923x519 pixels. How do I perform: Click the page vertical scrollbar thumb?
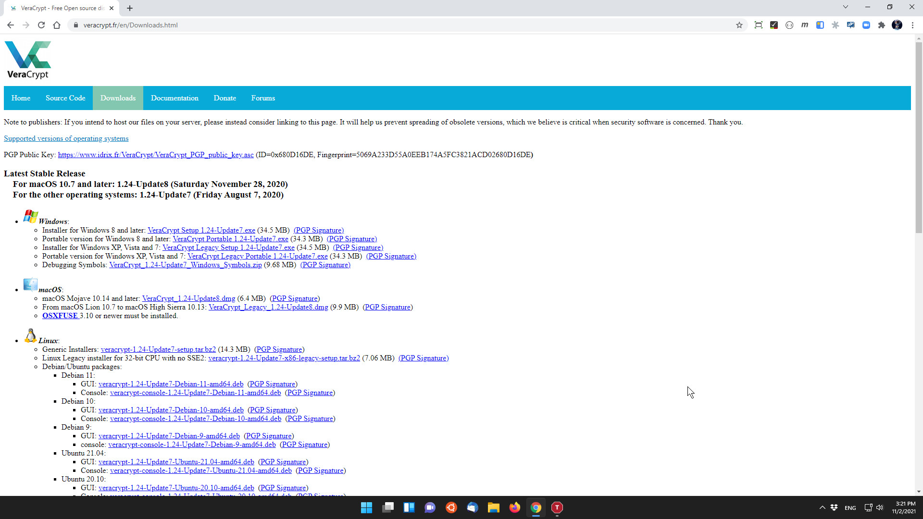[919, 137]
